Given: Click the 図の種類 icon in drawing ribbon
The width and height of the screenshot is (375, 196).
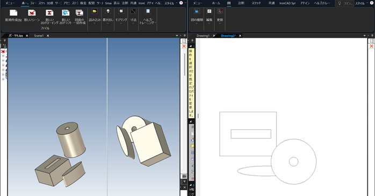Looking at the screenshot, I should click(197, 11).
